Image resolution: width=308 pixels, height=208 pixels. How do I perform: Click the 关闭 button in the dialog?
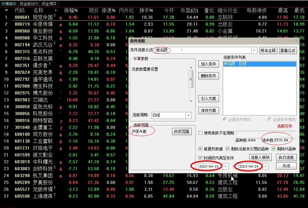coord(286,166)
